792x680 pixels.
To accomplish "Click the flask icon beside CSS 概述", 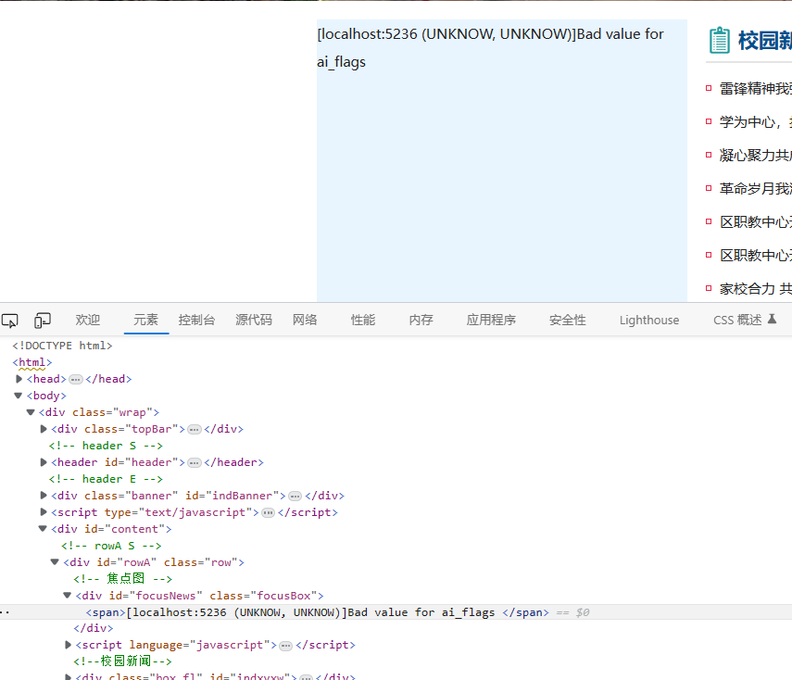I will pos(773,320).
